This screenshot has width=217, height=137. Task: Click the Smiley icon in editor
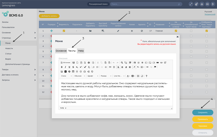(81, 72)
